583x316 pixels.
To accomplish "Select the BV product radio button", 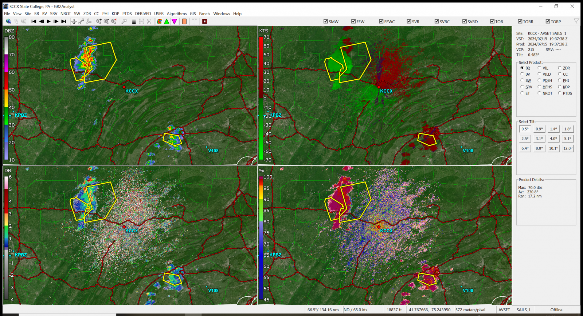I will (x=522, y=74).
